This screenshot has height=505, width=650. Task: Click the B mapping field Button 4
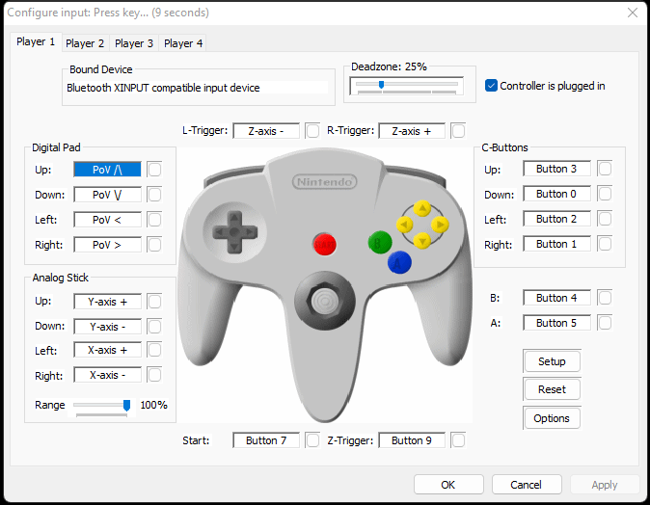click(x=556, y=298)
